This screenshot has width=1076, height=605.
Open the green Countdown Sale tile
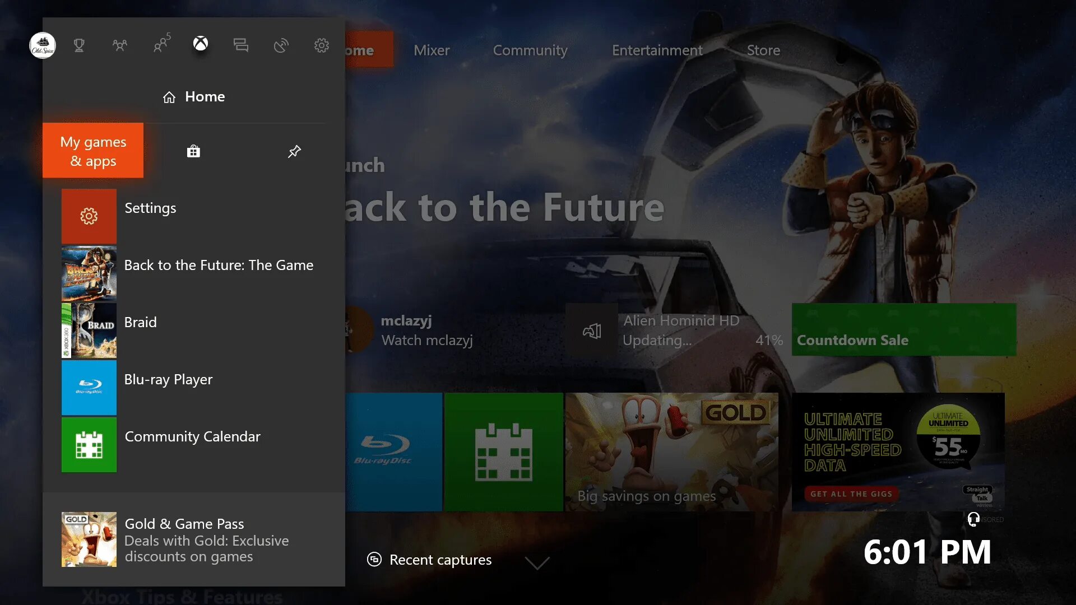point(903,330)
